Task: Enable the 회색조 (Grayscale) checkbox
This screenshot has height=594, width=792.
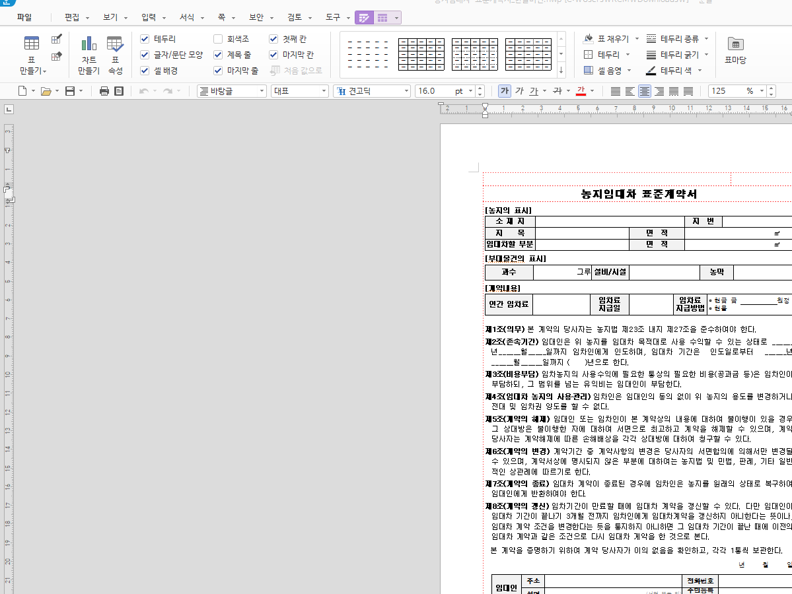Action: tap(217, 38)
